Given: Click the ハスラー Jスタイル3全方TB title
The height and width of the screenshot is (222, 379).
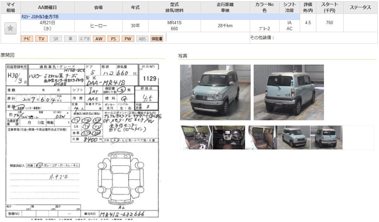Looking at the screenshot, I should (40, 17).
